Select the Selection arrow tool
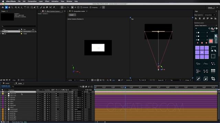The width and height of the screenshot is (220, 123). [x=6, y=8]
